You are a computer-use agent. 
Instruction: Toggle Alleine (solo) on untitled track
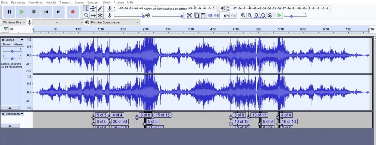click(x=18, y=44)
